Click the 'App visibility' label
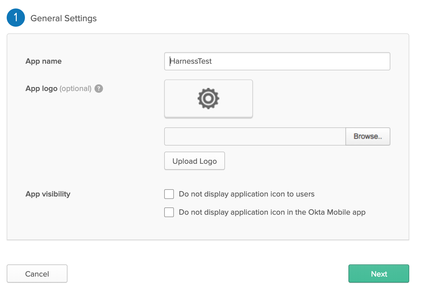This screenshot has width=422, height=299. pos(48,194)
